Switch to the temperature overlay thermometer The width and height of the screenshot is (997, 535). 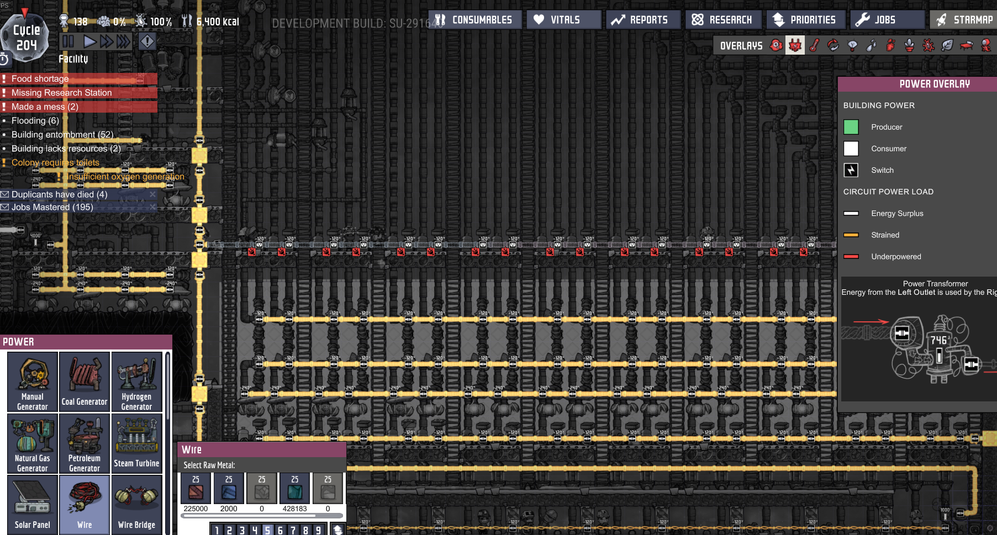pyautogui.click(x=814, y=46)
